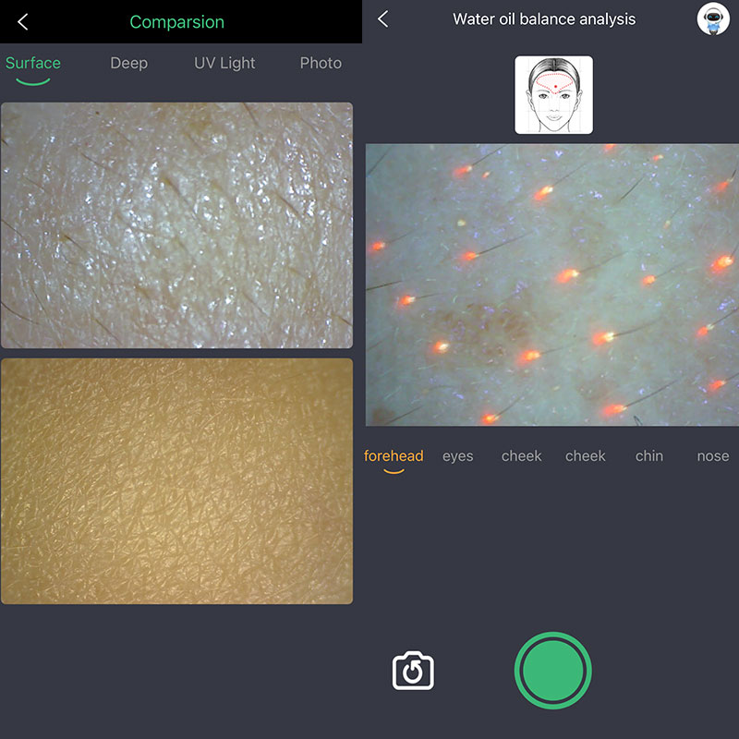This screenshot has width=739, height=739.
Task: Open the lower yellow skin surface image
Action: click(x=176, y=481)
